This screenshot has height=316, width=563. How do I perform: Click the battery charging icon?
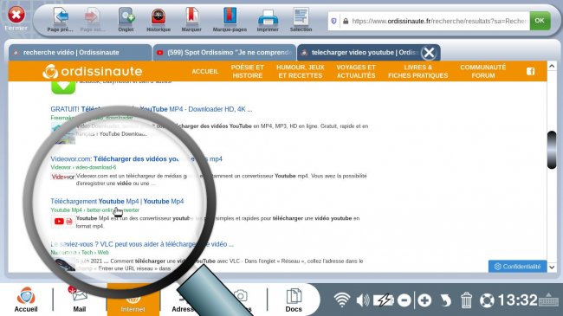[x=384, y=300]
